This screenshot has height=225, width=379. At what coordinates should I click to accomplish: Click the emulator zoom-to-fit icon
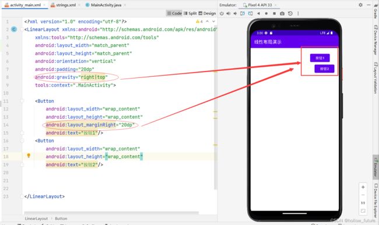click(x=363, y=211)
